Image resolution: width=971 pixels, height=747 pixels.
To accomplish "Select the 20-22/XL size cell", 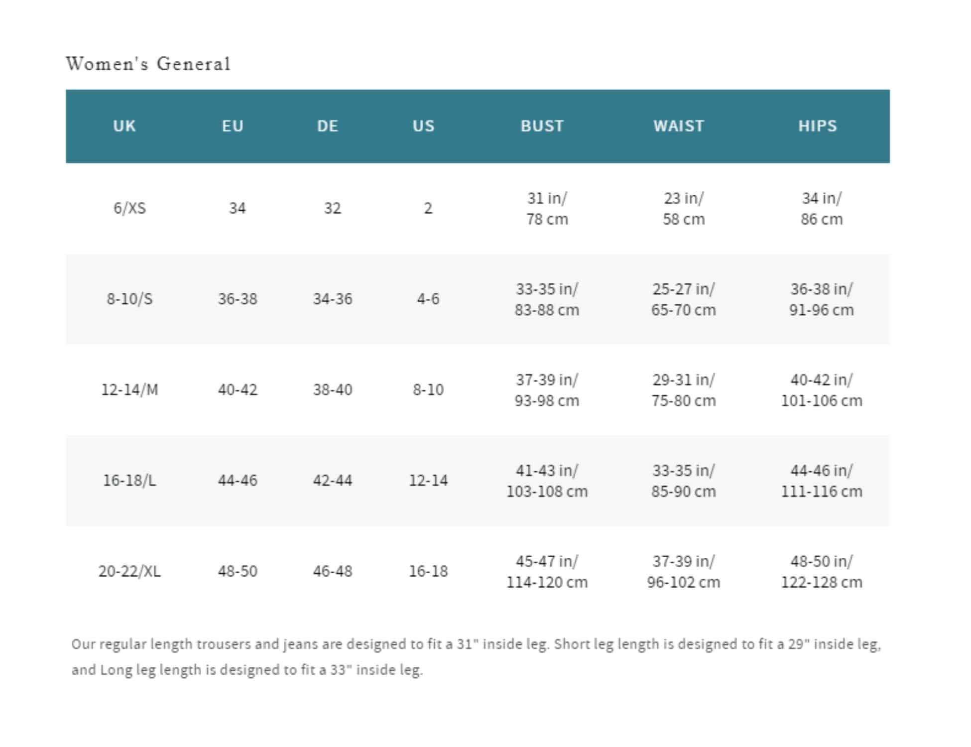I will coord(129,571).
